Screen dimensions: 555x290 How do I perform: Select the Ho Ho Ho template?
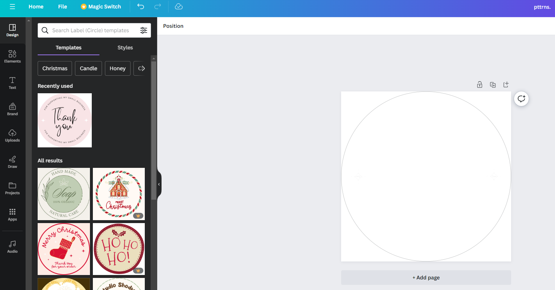pyautogui.click(x=119, y=249)
